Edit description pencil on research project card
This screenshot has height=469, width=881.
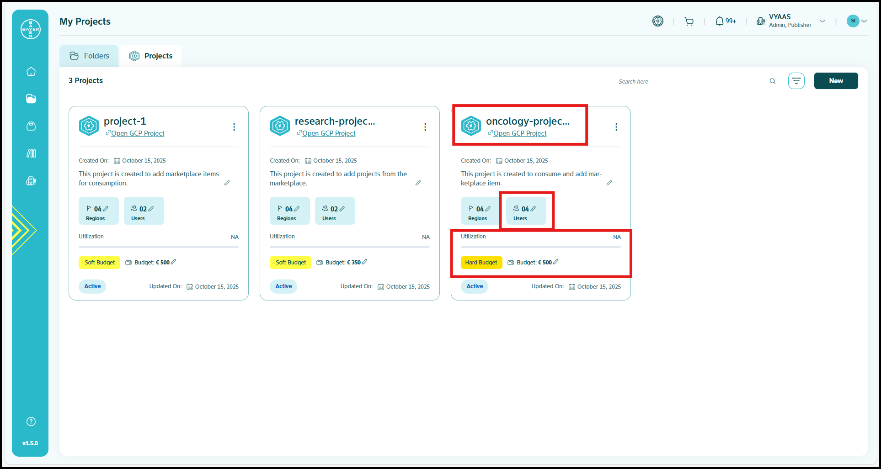click(418, 183)
